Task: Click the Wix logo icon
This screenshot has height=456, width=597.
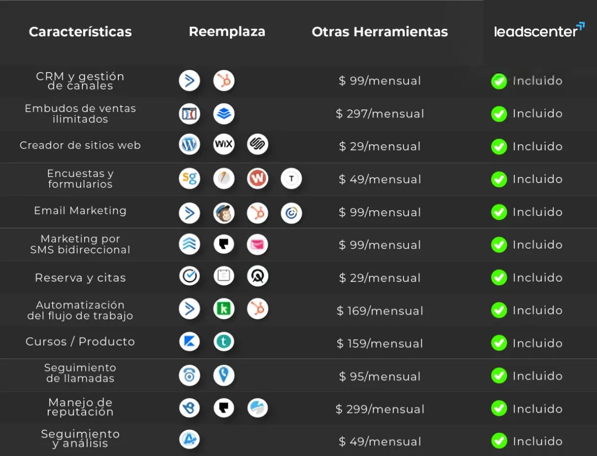Action: (x=224, y=145)
